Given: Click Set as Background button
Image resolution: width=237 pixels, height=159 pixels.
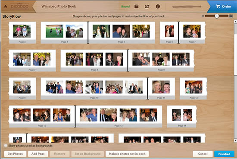Looking at the screenshot, I should pyautogui.click(x=87, y=154).
